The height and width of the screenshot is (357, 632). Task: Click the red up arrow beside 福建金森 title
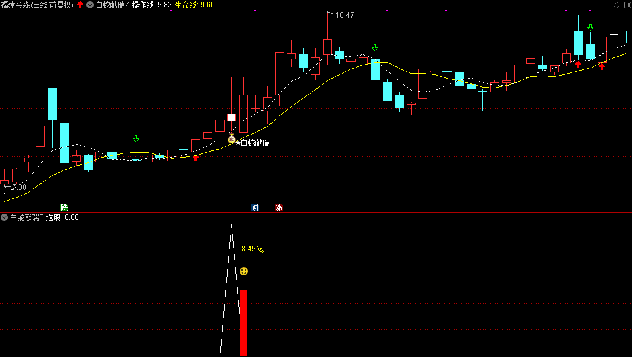[80, 5]
